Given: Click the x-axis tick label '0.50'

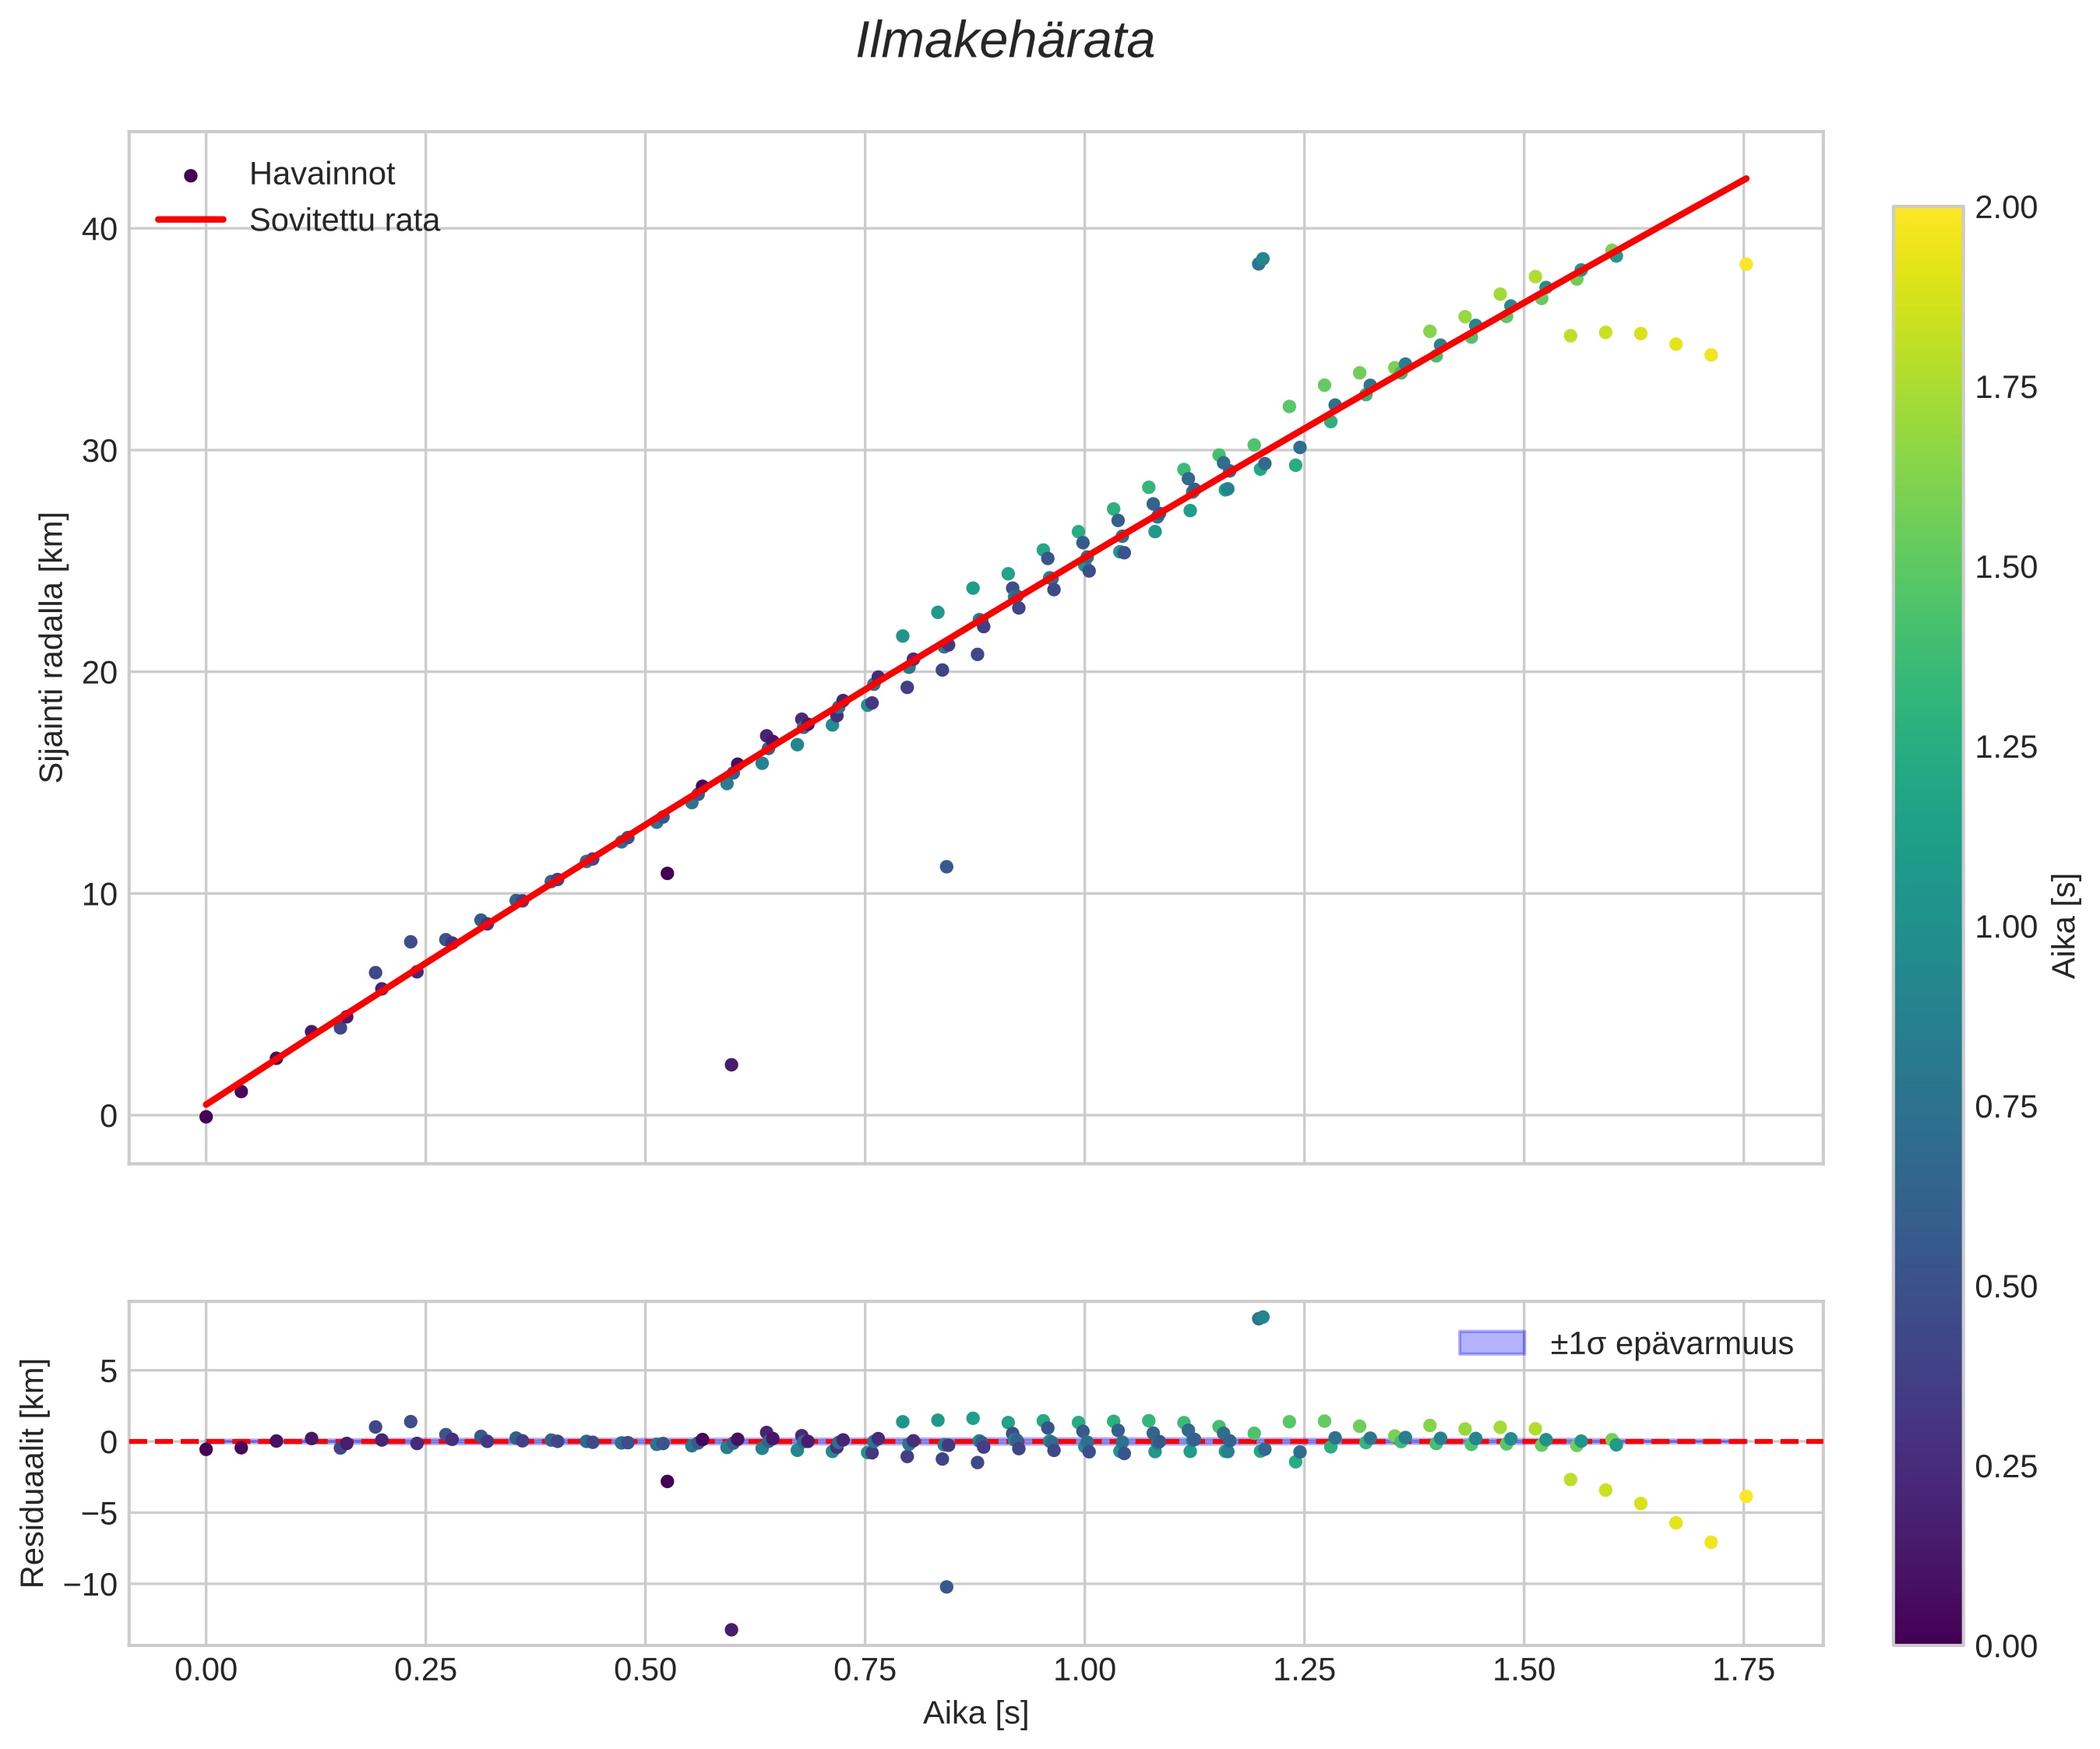Looking at the screenshot, I should point(645,1670).
